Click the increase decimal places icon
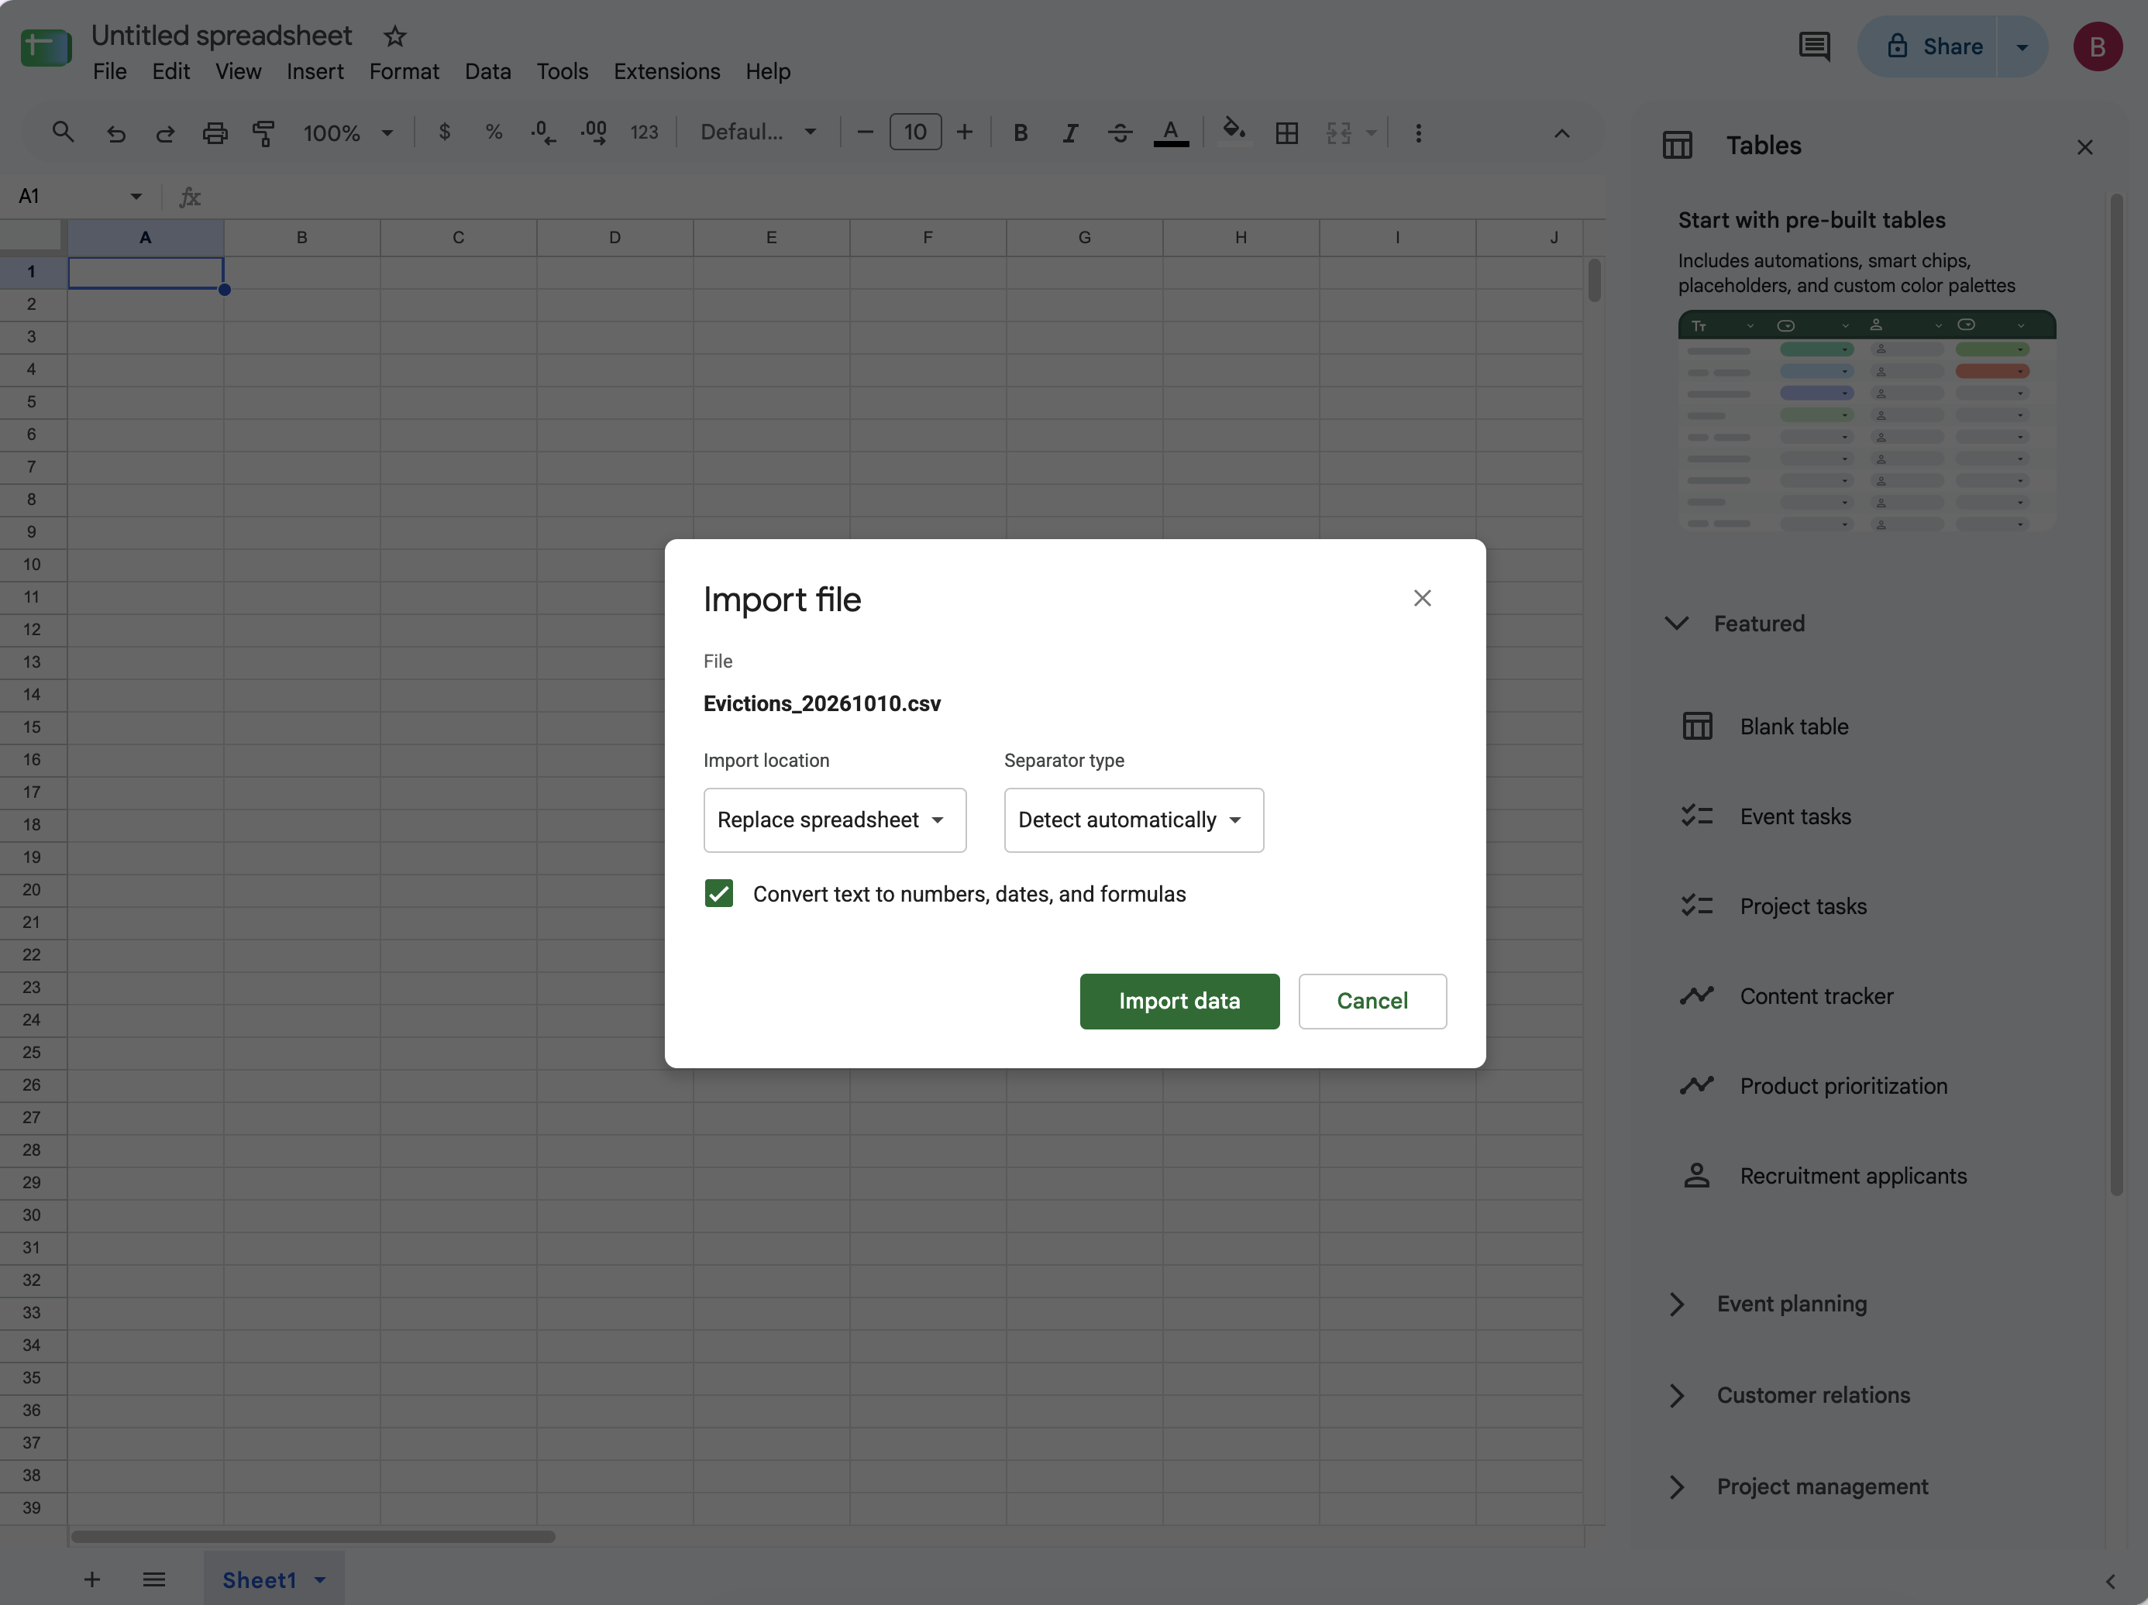Image resolution: width=2148 pixels, height=1605 pixels. [594, 132]
